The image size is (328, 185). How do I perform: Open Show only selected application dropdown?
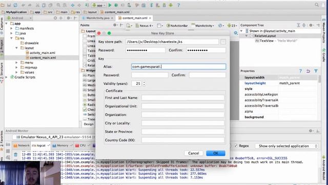(286, 146)
